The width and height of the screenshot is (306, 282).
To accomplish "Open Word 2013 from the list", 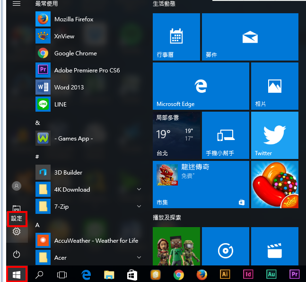I will [x=89, y=87].
